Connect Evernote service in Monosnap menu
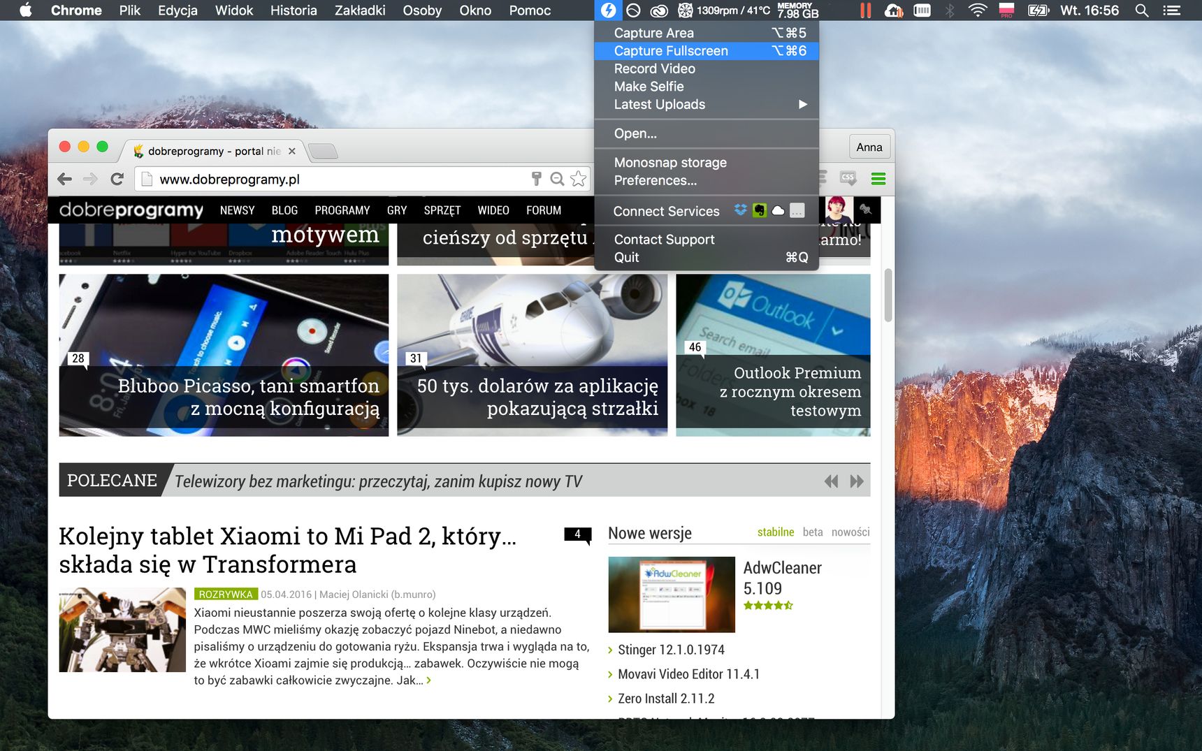 [760, 210]
